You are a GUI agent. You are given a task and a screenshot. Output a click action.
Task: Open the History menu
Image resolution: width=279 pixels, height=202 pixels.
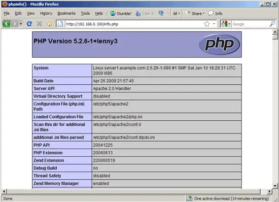tap(46, 13)
